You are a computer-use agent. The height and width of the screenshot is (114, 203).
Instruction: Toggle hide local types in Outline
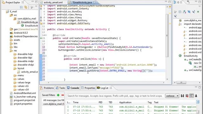point(175,16)
